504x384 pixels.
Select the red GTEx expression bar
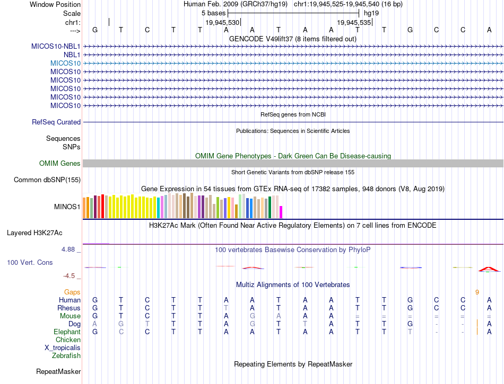(102, 206)
